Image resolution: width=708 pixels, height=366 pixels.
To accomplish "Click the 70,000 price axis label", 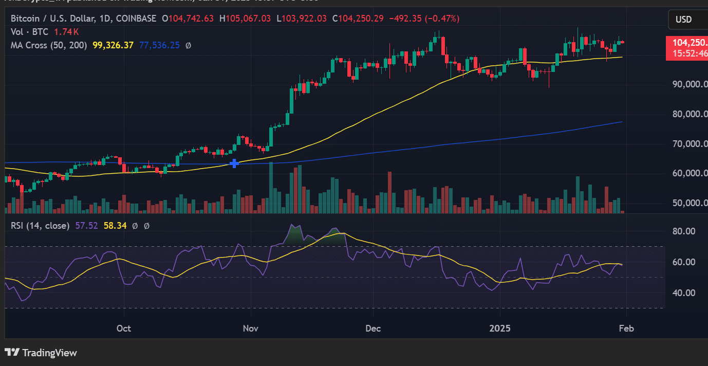I will click(690, 143).
